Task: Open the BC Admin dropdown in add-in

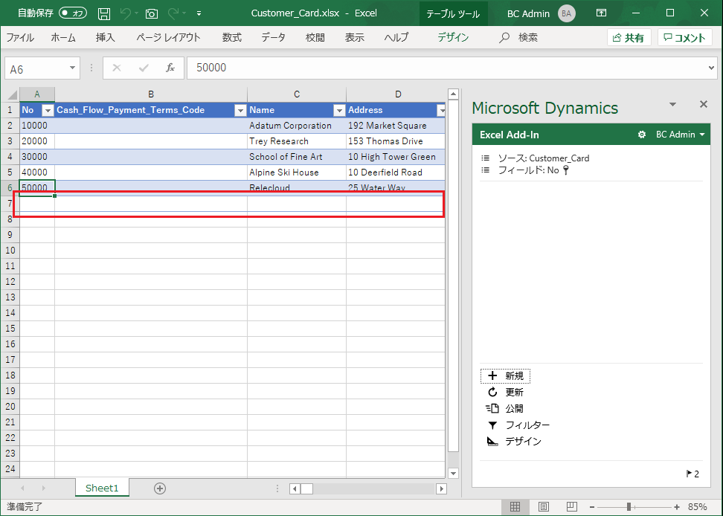Action: tap(681, 135)
